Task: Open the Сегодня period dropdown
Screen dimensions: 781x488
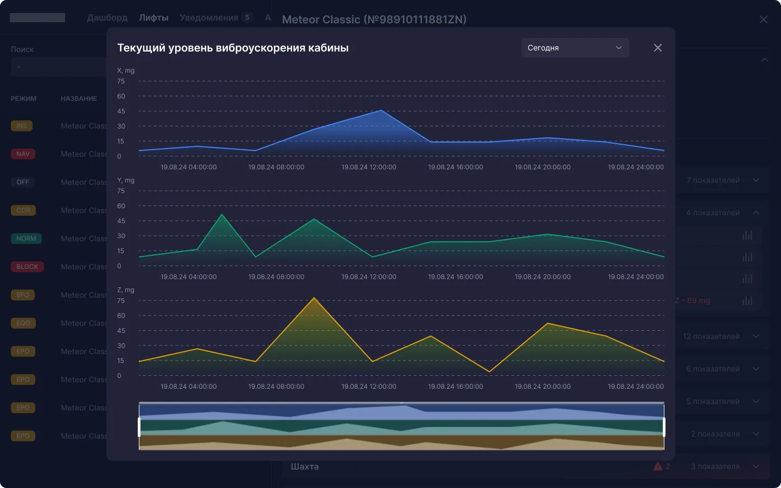Action: click(x=575, y=48)
